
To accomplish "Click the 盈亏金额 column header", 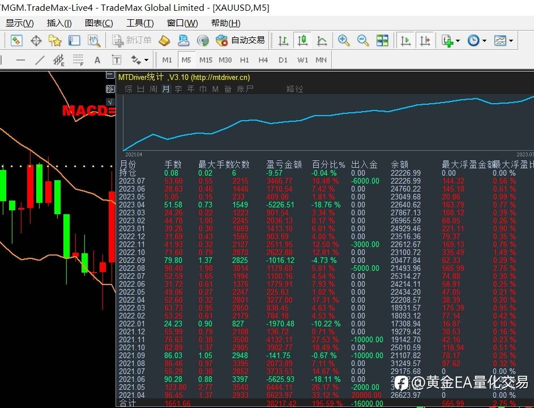I will pyautogui.click(x=284, y=165).
